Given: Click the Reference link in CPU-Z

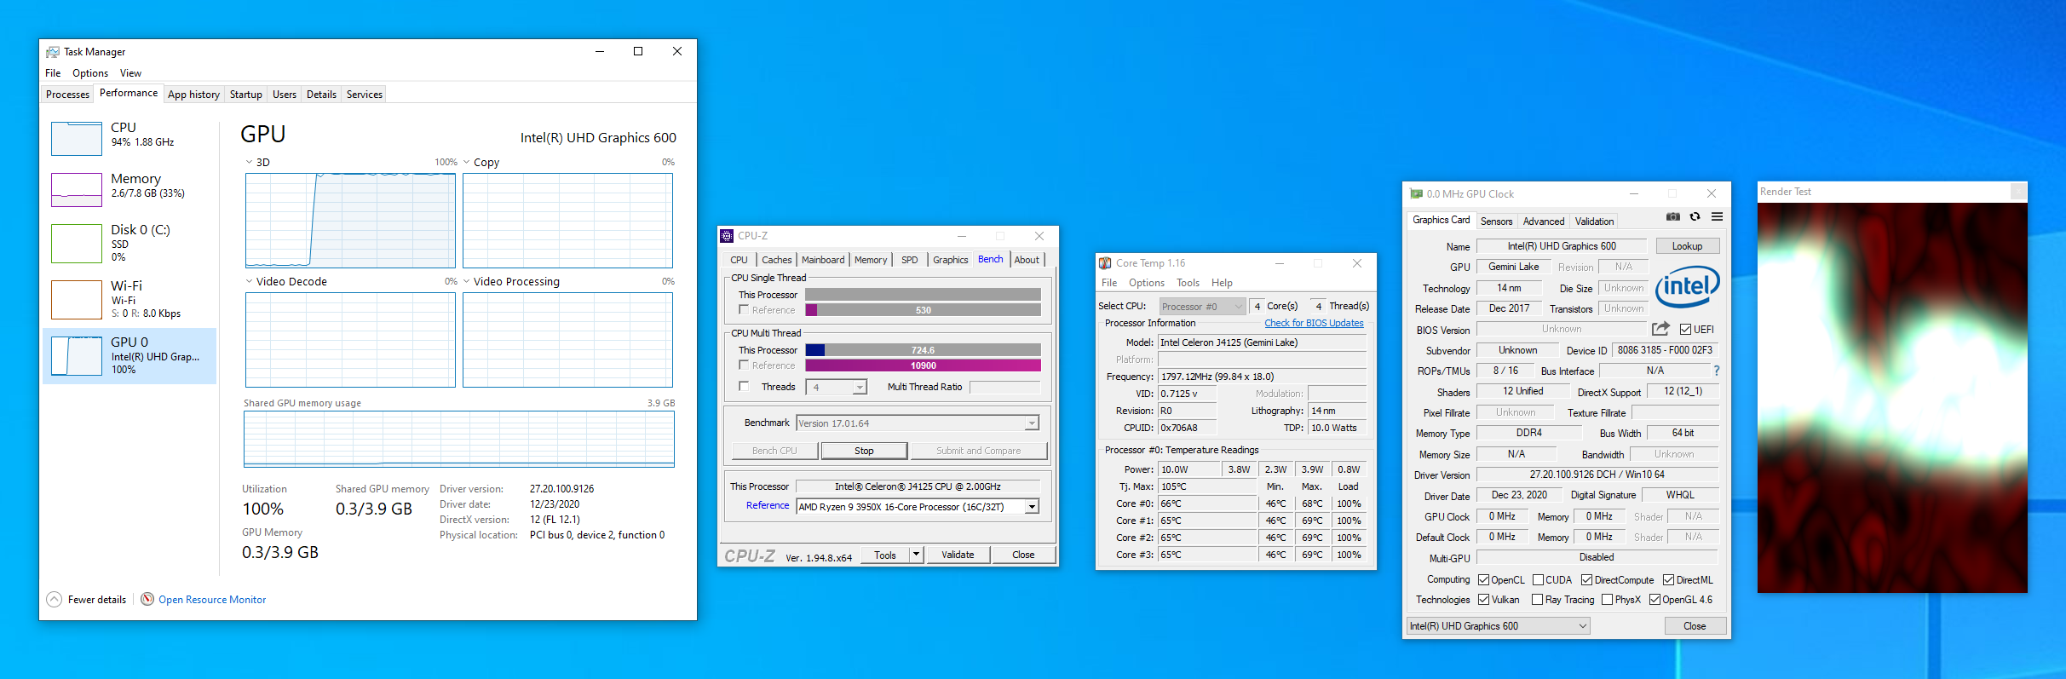Looking at the screenshot, I should [768, 505].
